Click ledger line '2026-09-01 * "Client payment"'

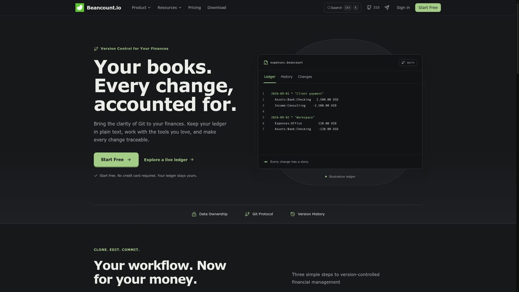298,94
